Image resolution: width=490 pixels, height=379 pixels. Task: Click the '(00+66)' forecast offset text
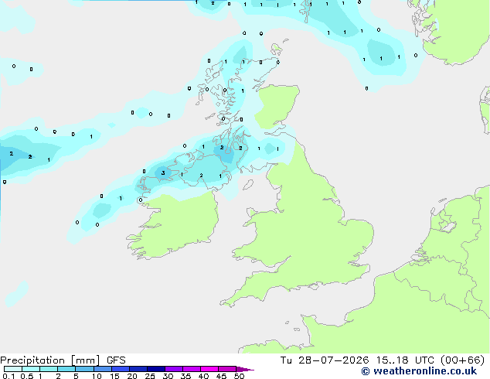coord(462,360)
